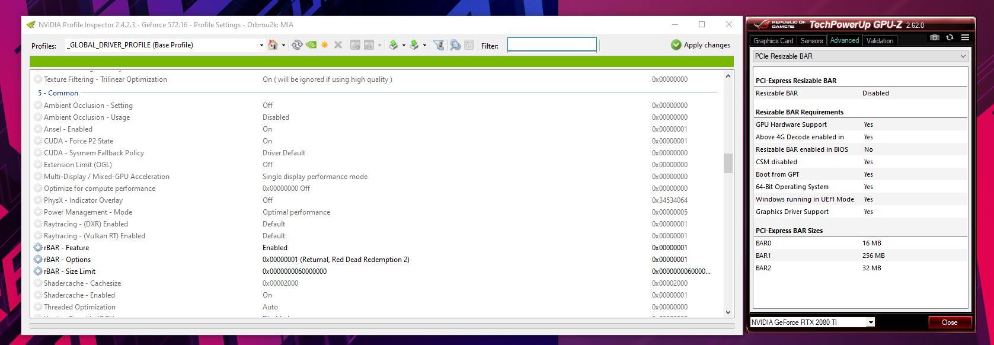Click the gear icon beside PhysX - Indicator Overlay
Viewport: 994px width, 345px height.
(x=38, y=200)
